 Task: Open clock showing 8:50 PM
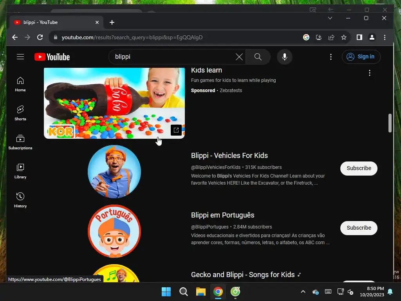coord(372,292)
